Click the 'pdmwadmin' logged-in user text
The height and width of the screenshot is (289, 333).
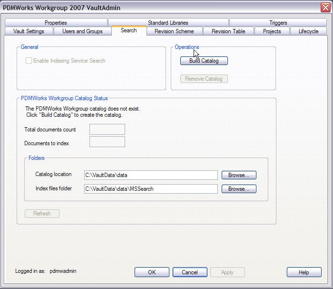coord(63,271)
